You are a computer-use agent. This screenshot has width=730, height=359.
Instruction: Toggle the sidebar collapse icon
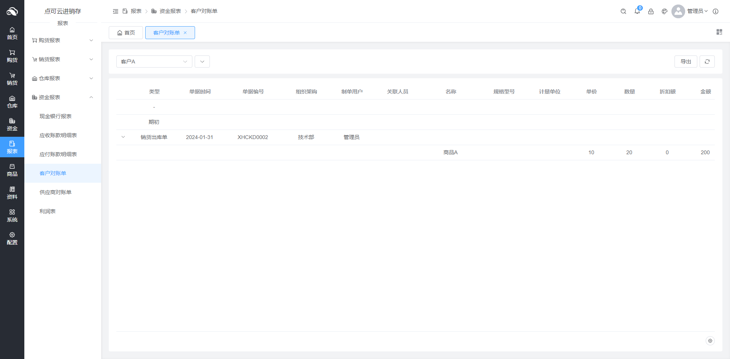(116, 11)
